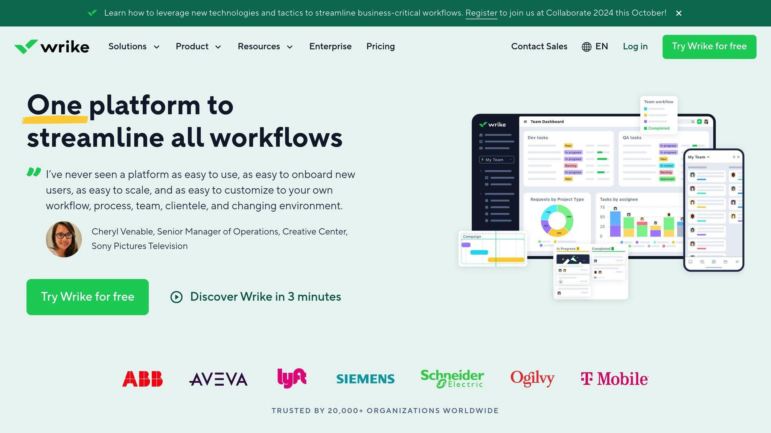Dismiss the announcement banner with X
Viewport: 771px width, 433px height.
coord(679,13)
